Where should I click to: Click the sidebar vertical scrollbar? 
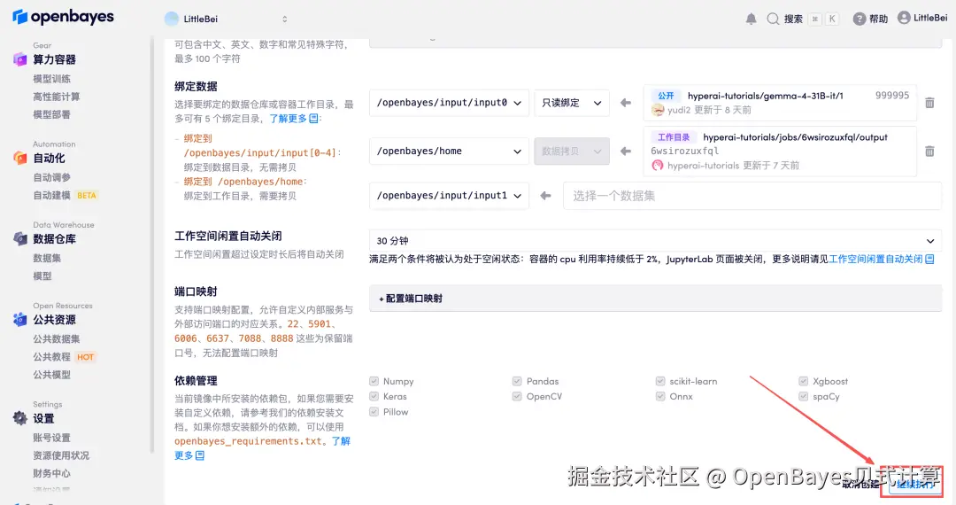pos(152,244)
